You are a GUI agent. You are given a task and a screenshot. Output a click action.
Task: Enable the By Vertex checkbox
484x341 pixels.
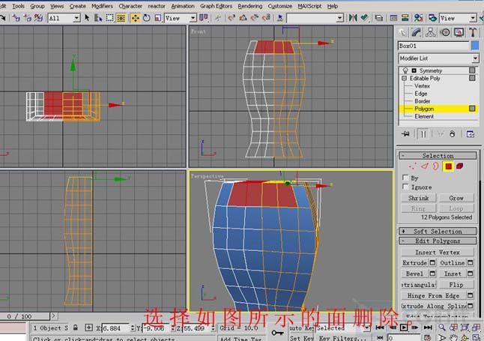coord(405,178)
